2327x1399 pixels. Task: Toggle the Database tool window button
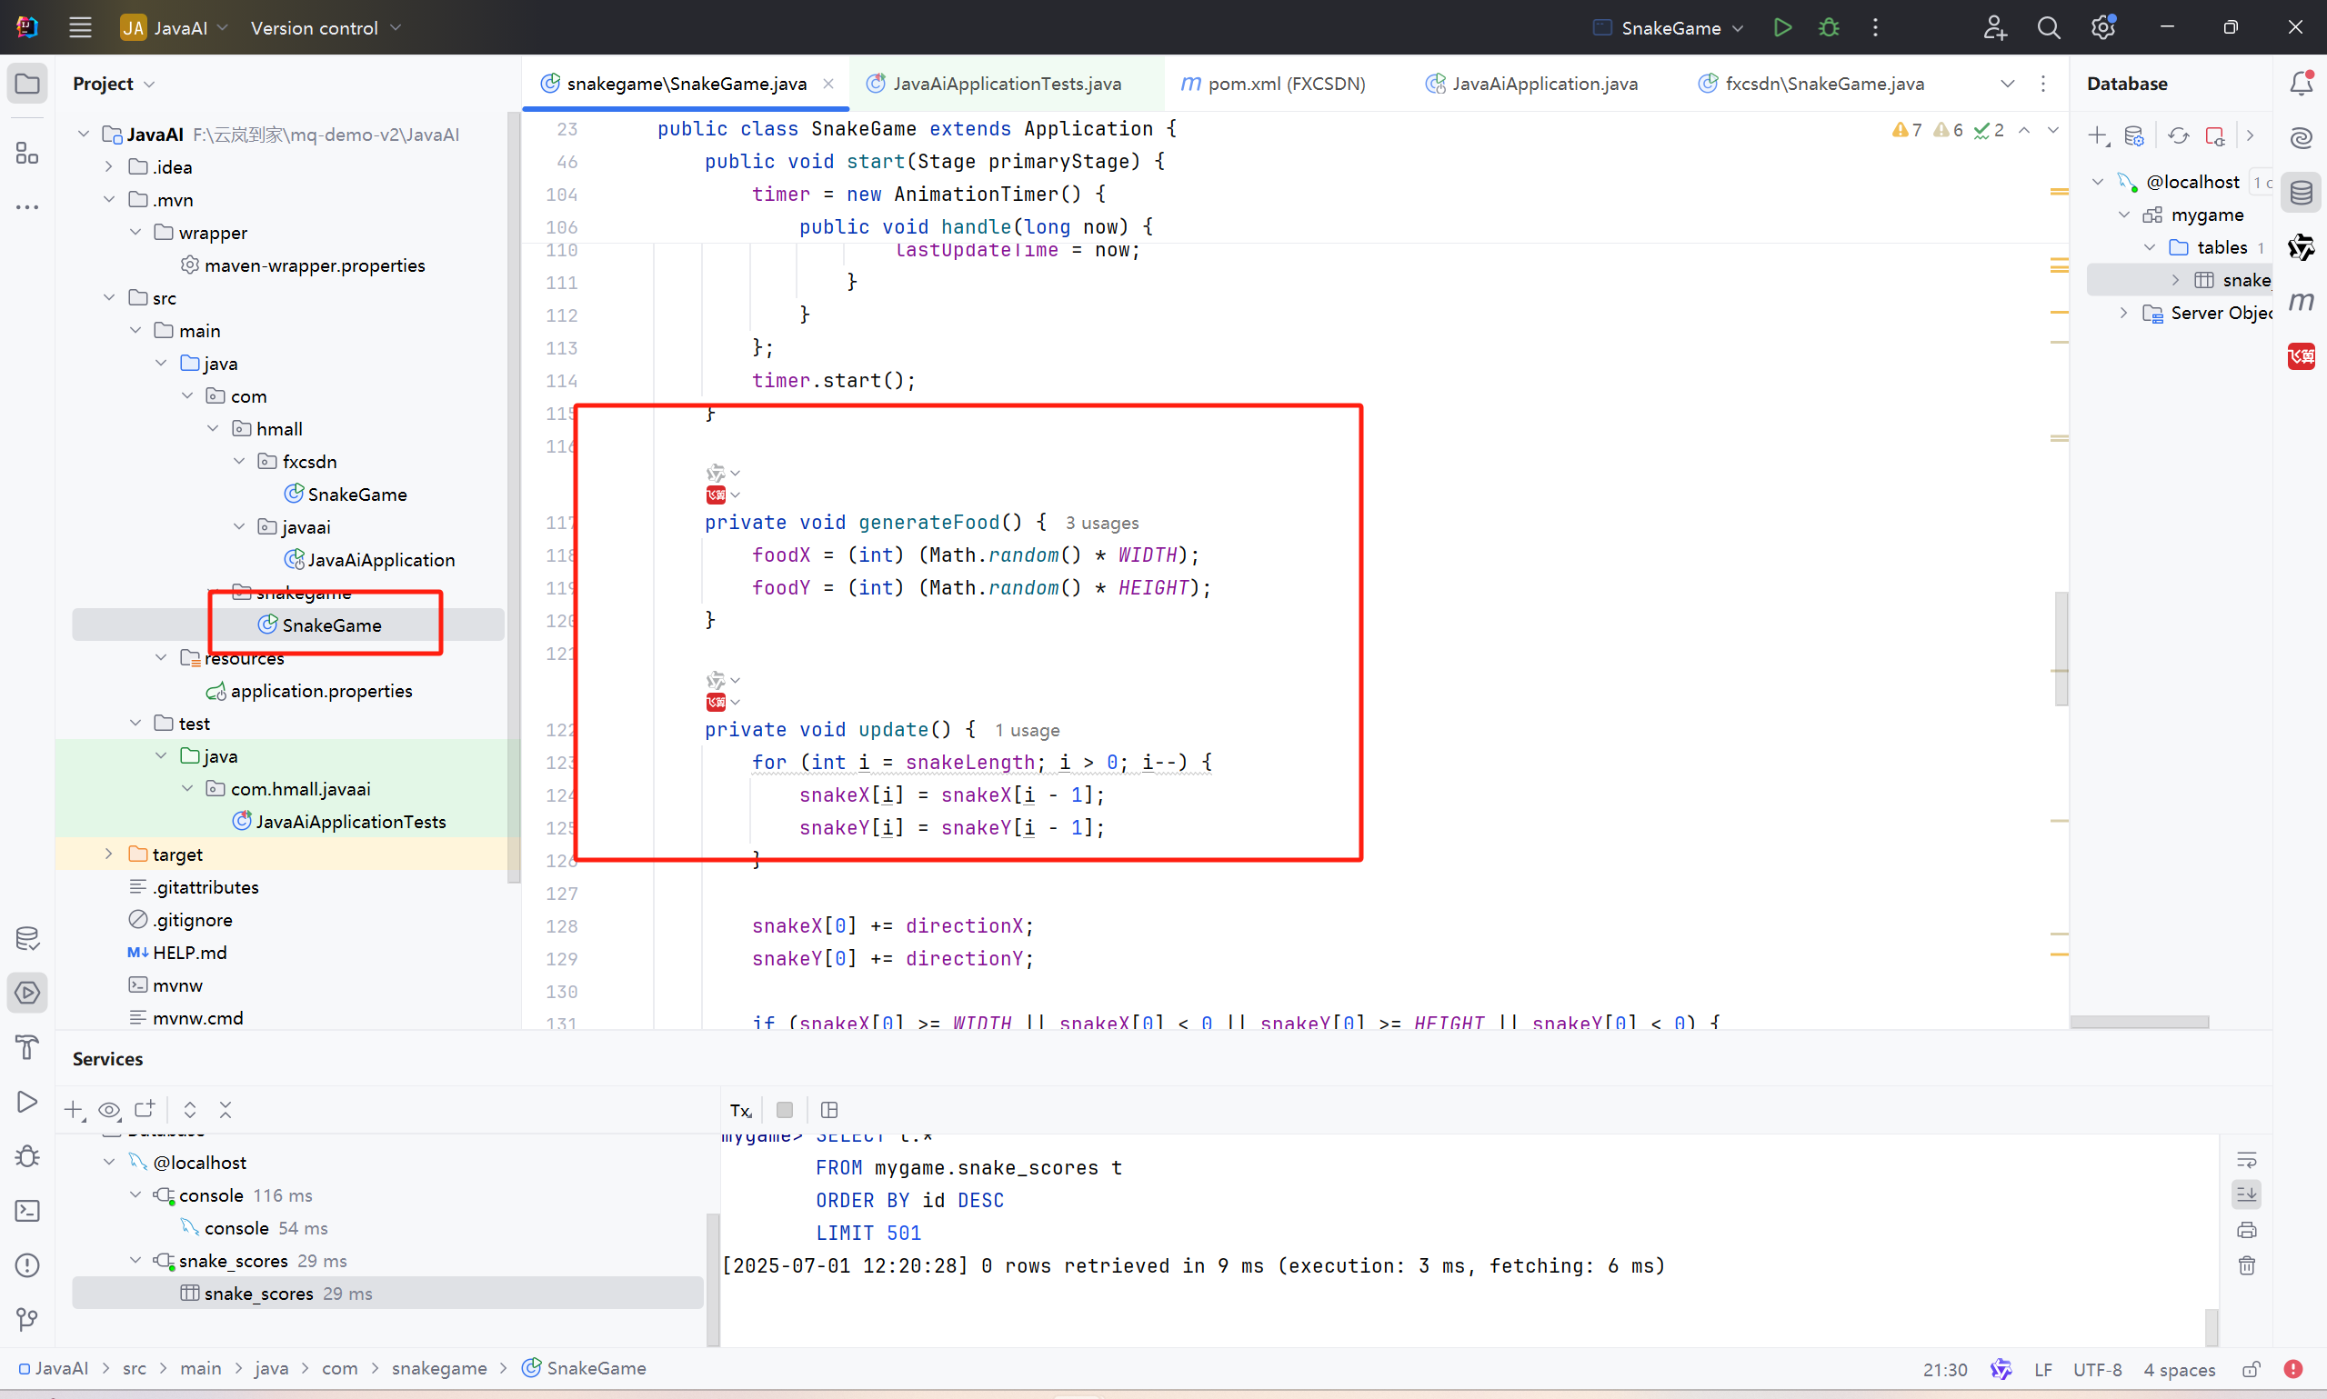2301,194
